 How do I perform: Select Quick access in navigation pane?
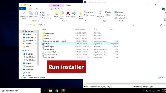[28, 31]
